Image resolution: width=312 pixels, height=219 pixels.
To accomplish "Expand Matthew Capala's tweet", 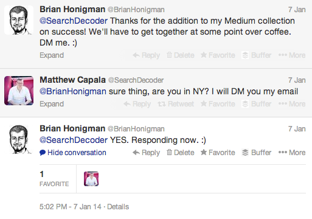I will point(52,104).
